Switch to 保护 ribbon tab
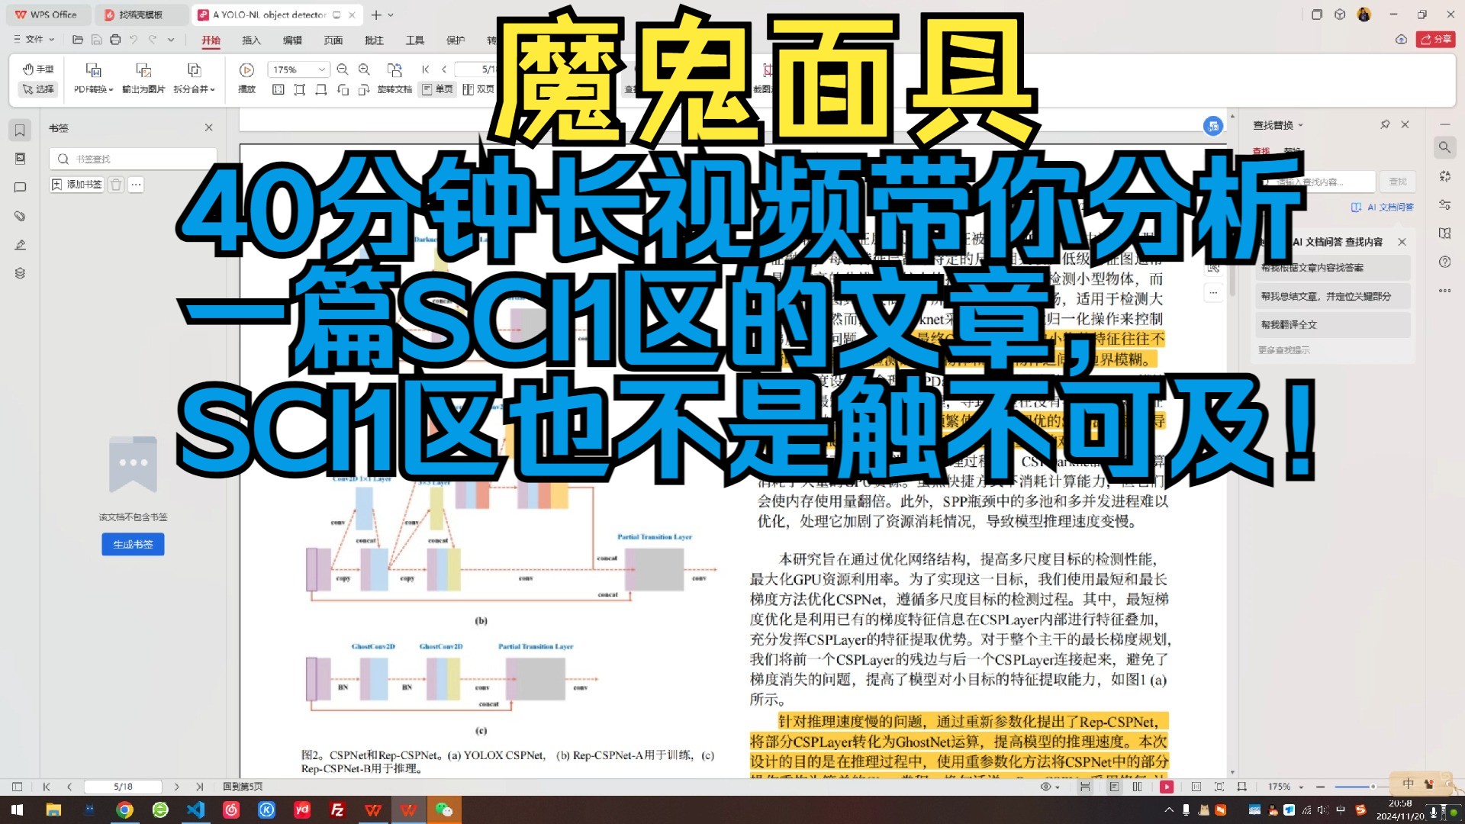Image resolution: width=1465 pixels, height=824 pixels. [456, 40]
